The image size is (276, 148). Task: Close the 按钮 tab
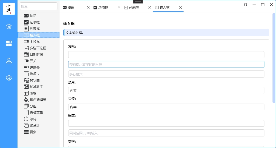pyautogui.click(x=88, y=7)
